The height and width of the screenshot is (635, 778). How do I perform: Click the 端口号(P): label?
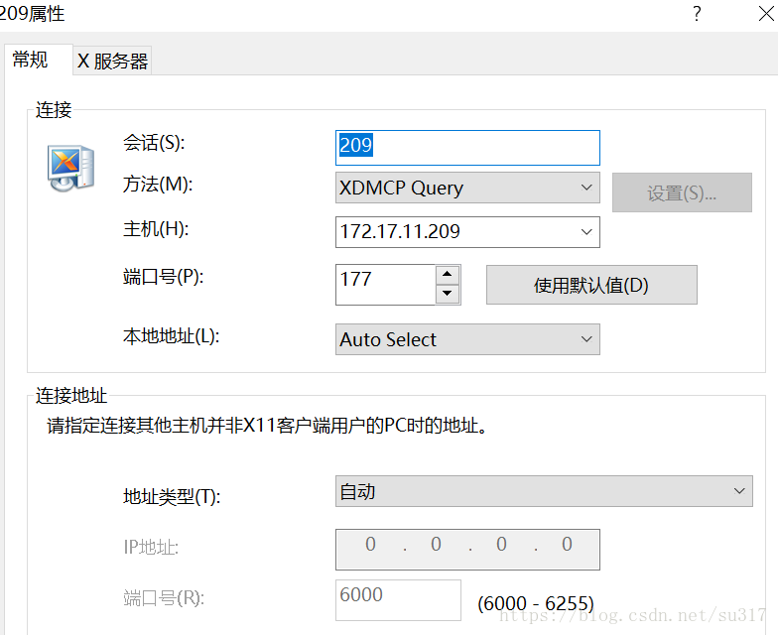coord(163,277)
